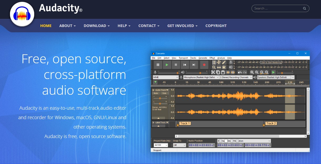This screenshot has width=321, height=164.
Task: Click the Copy icon in the edit toolbar
Action: click(218, 72)
